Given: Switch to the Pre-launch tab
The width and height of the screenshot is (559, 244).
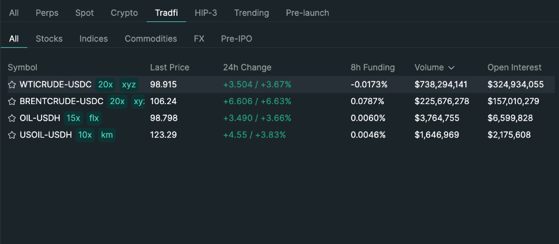Looking at the screenshot, I should [307, 13].
